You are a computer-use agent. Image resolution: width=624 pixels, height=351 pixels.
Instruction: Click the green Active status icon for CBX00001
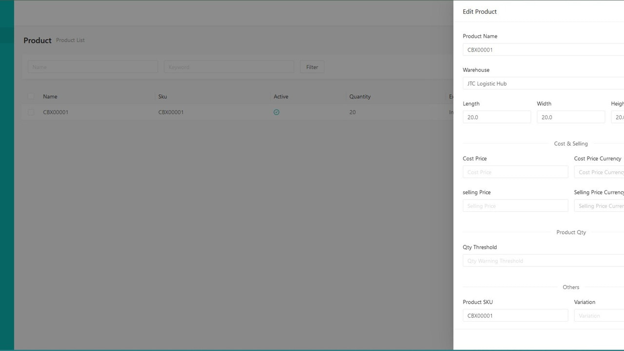coord(276,112)
